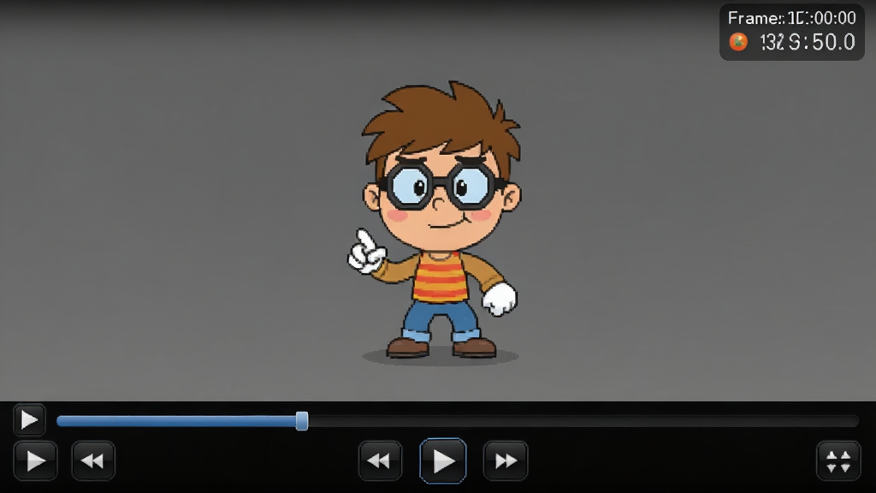Screen dimensions: 876x493
Task: Toggle fullscreen with the four-arrow icon
Action: tap(838, 461)
